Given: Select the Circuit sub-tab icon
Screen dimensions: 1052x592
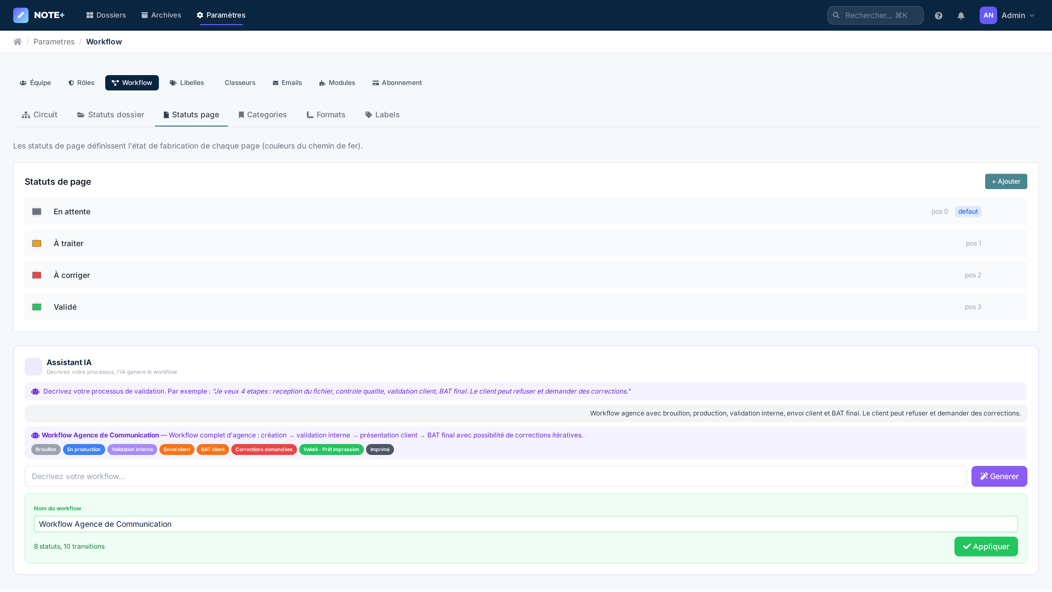Looking at the screenshot, I should point(26,114).
